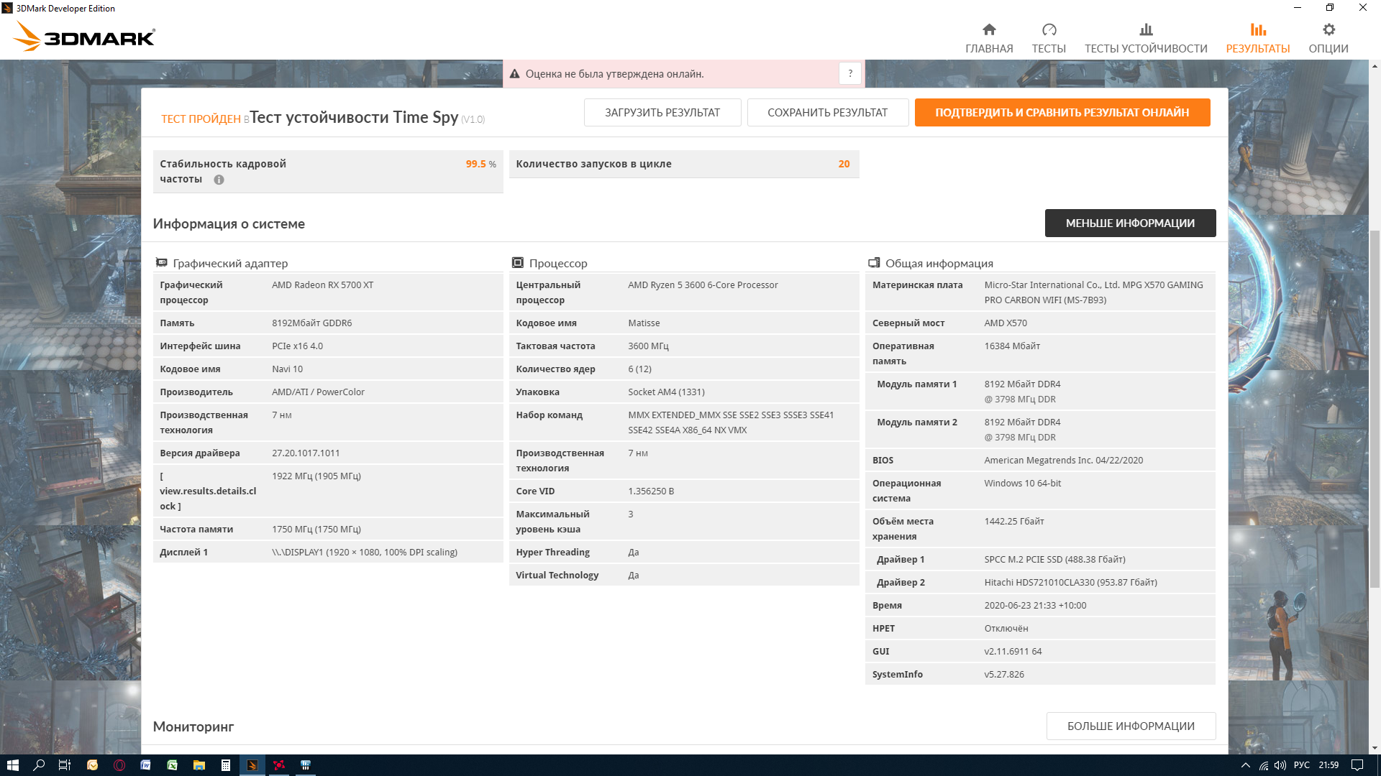1381x776 pixels.
Task: Open Opera browser from taskbar
Action: pos(119,765)
